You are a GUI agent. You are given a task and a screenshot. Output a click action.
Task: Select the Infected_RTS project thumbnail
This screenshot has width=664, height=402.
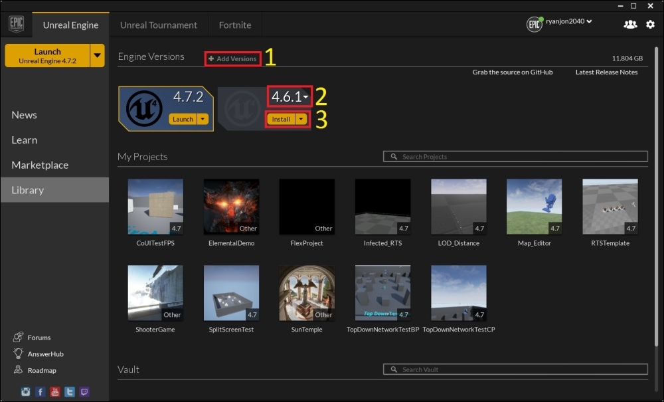point(383,206)
